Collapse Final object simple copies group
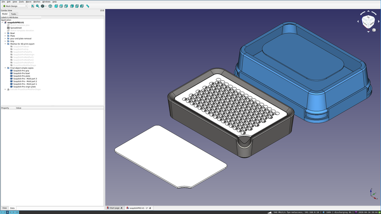 5,68
